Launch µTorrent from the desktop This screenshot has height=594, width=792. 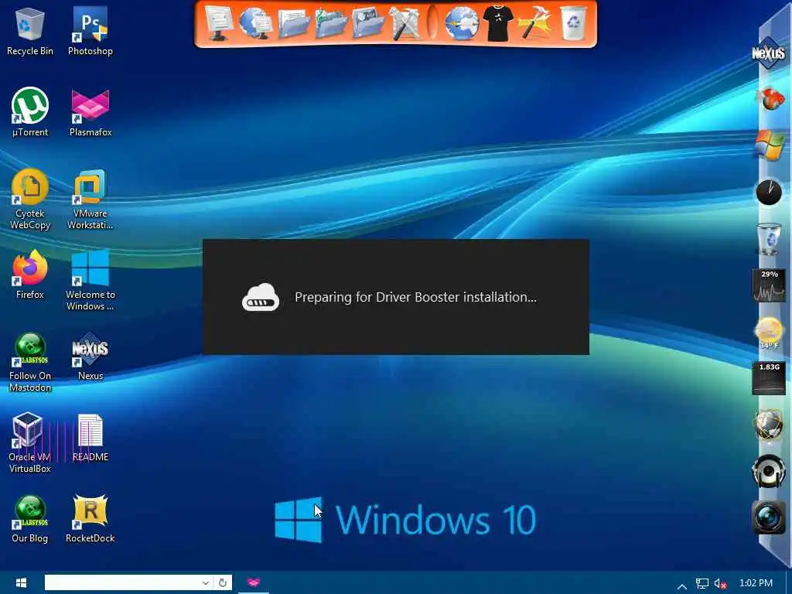30,112
